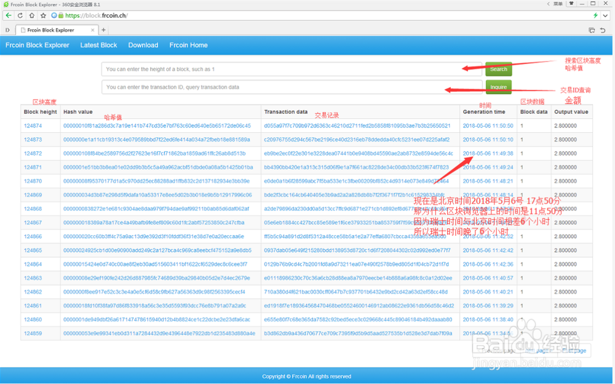The height and width of the screenshot is (384, 615).
Task: Open block height 124863
Action: tap(33, 278)
